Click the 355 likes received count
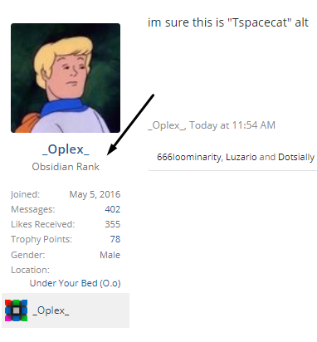This screenshot has height=342, width=317. (x=113, y=224)
